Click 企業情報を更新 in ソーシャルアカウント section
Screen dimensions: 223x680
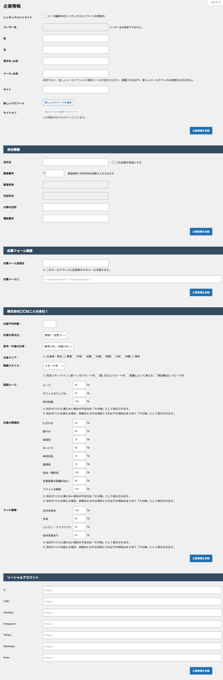pos(201,671)
